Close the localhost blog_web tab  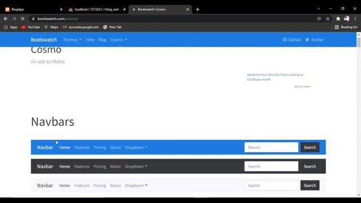coord(124,10)
